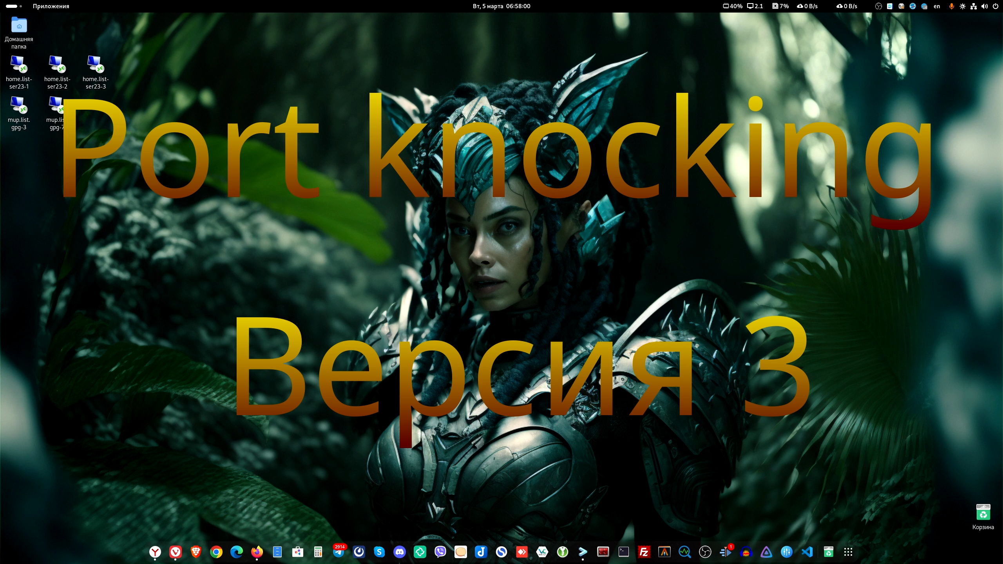Open Audacity headphones icon in dock
This screenshot has width=1003, height=564.
click(746, 552)
